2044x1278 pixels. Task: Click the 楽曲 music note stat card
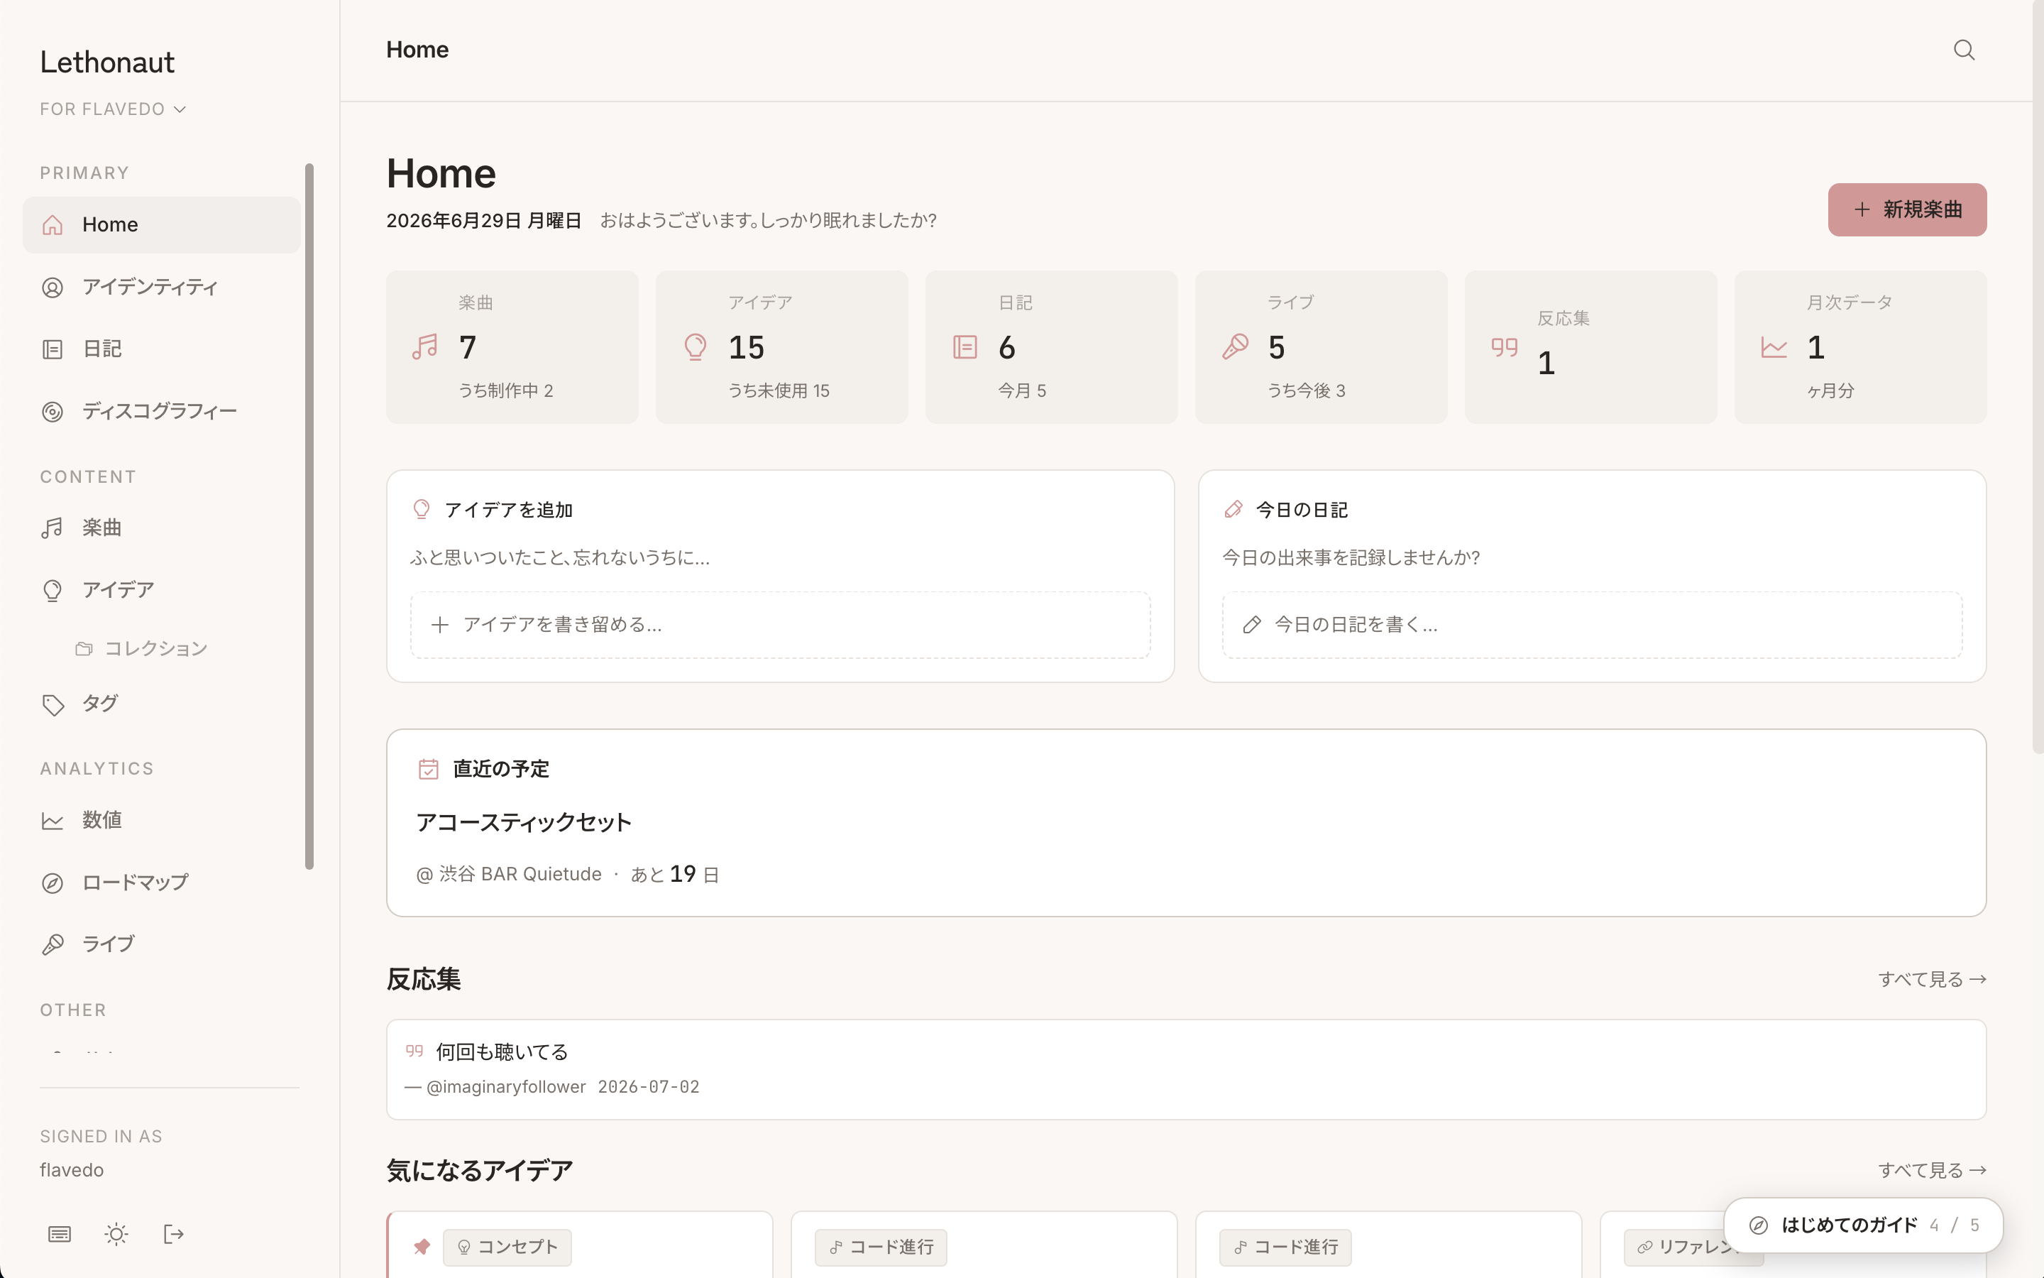click(512, 346)
